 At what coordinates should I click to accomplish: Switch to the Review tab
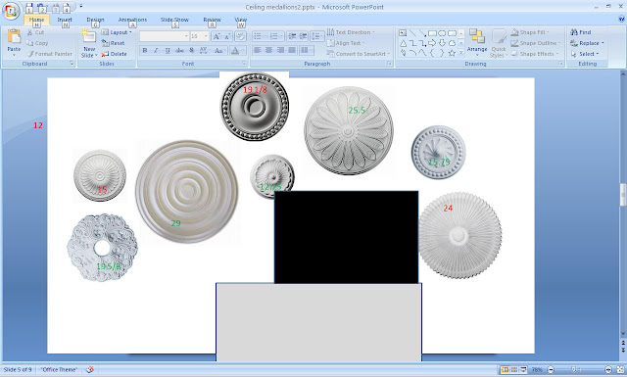coord(212,20)
